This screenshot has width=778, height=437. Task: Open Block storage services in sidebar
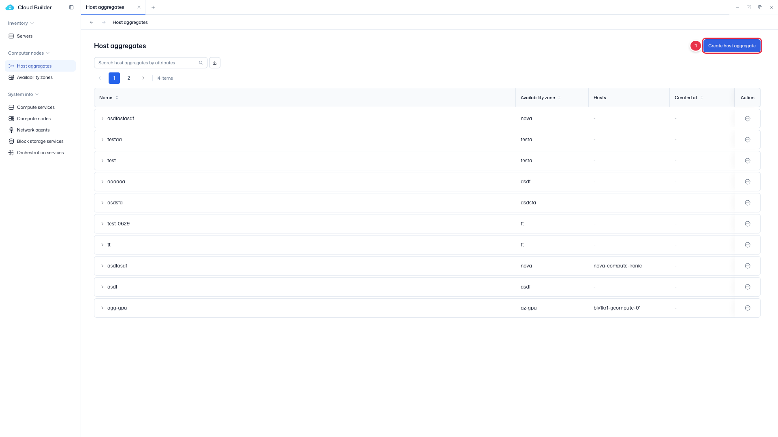[40, 141]
